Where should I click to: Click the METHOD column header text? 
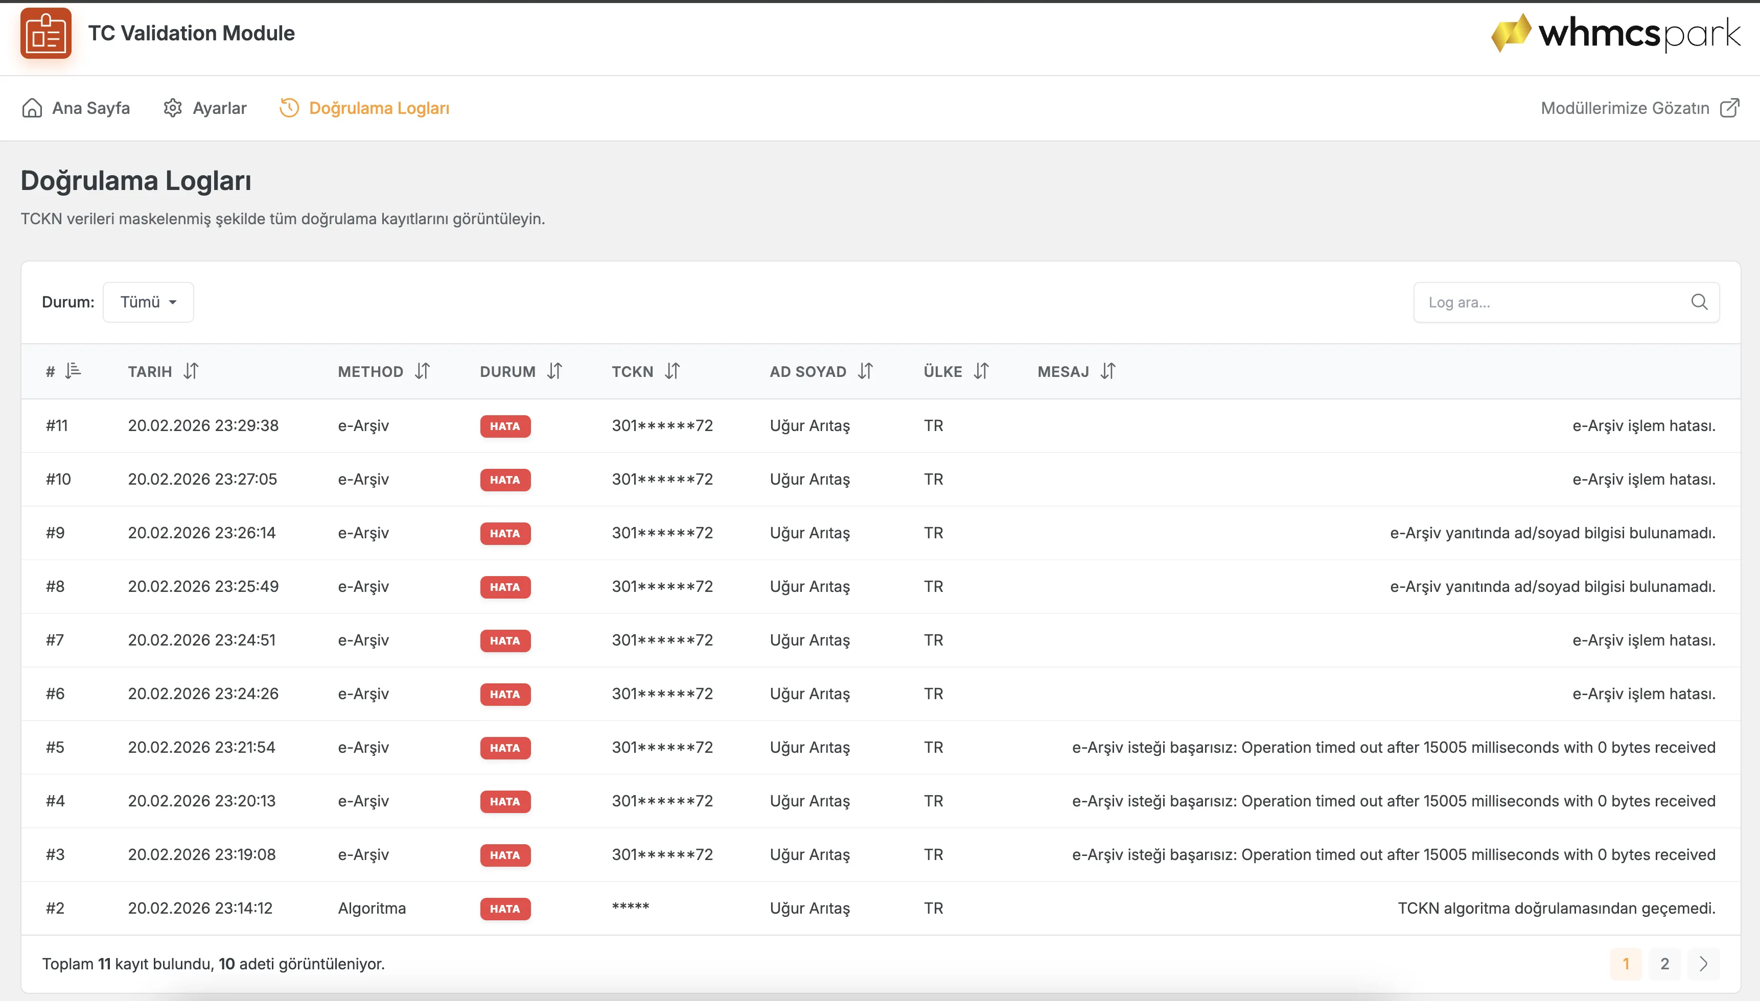point(370,371)
